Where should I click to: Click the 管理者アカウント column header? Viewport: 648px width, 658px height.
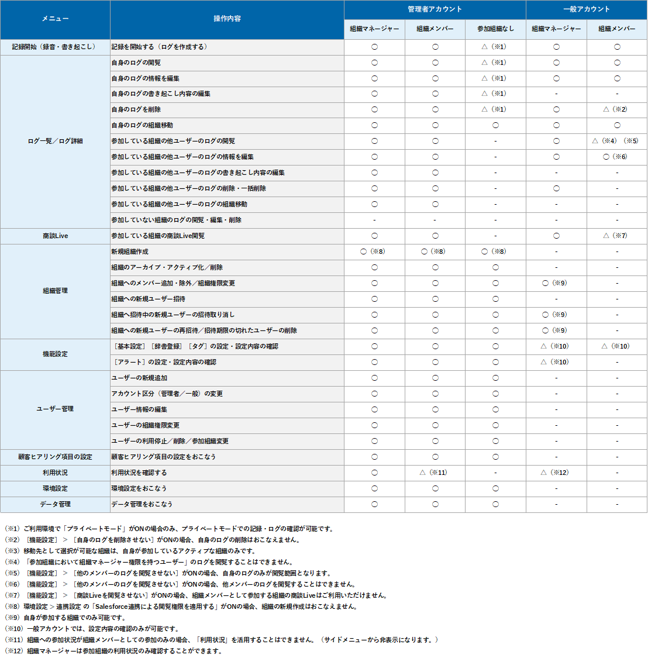tap(435, 9)
